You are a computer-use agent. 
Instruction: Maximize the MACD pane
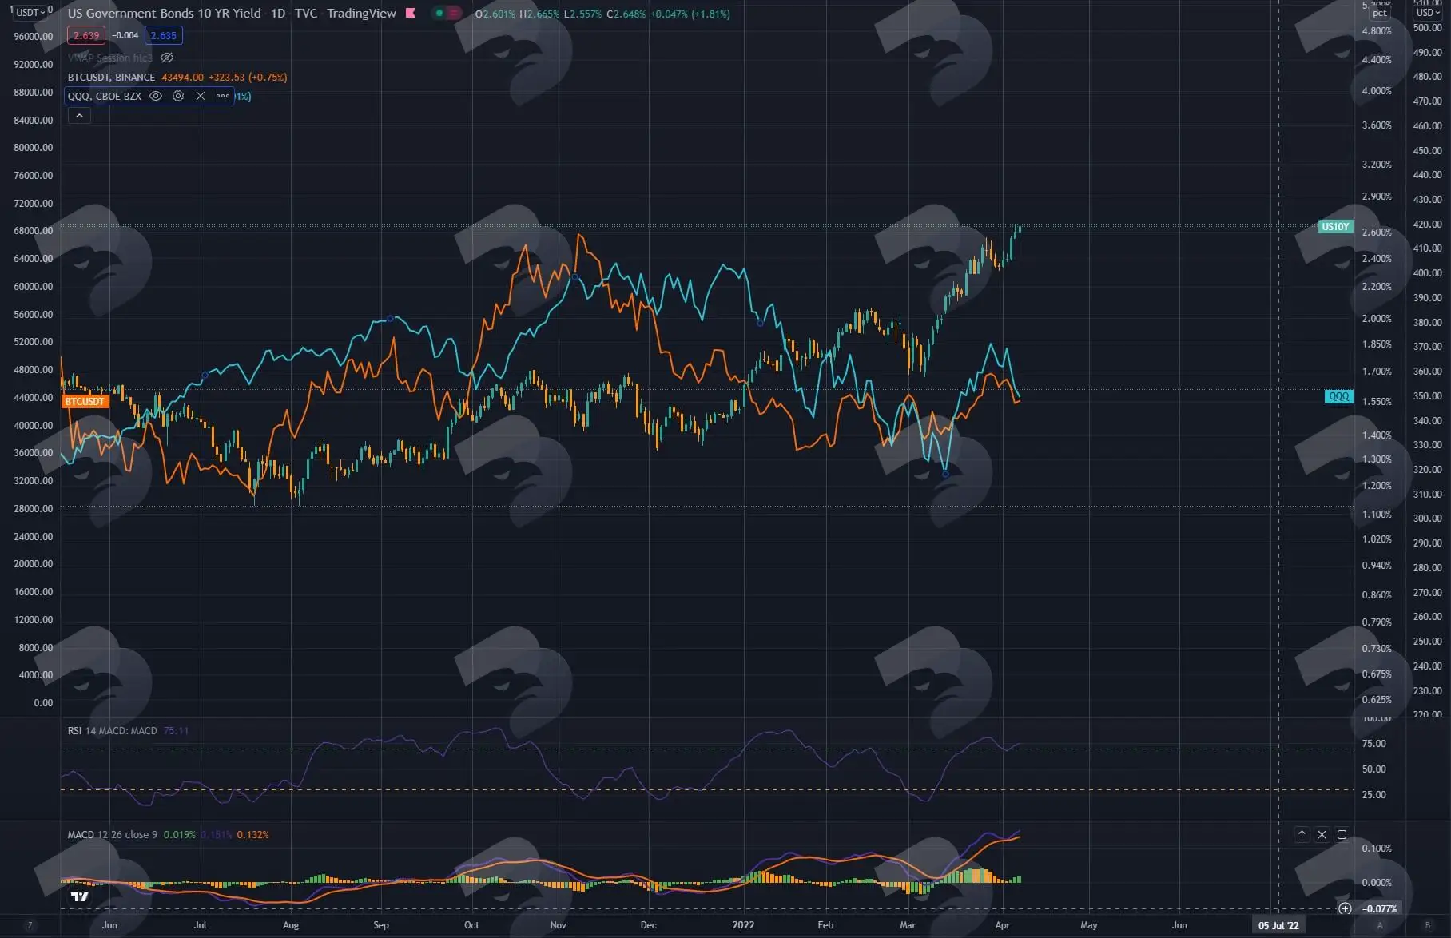(x=1342, y=834)
